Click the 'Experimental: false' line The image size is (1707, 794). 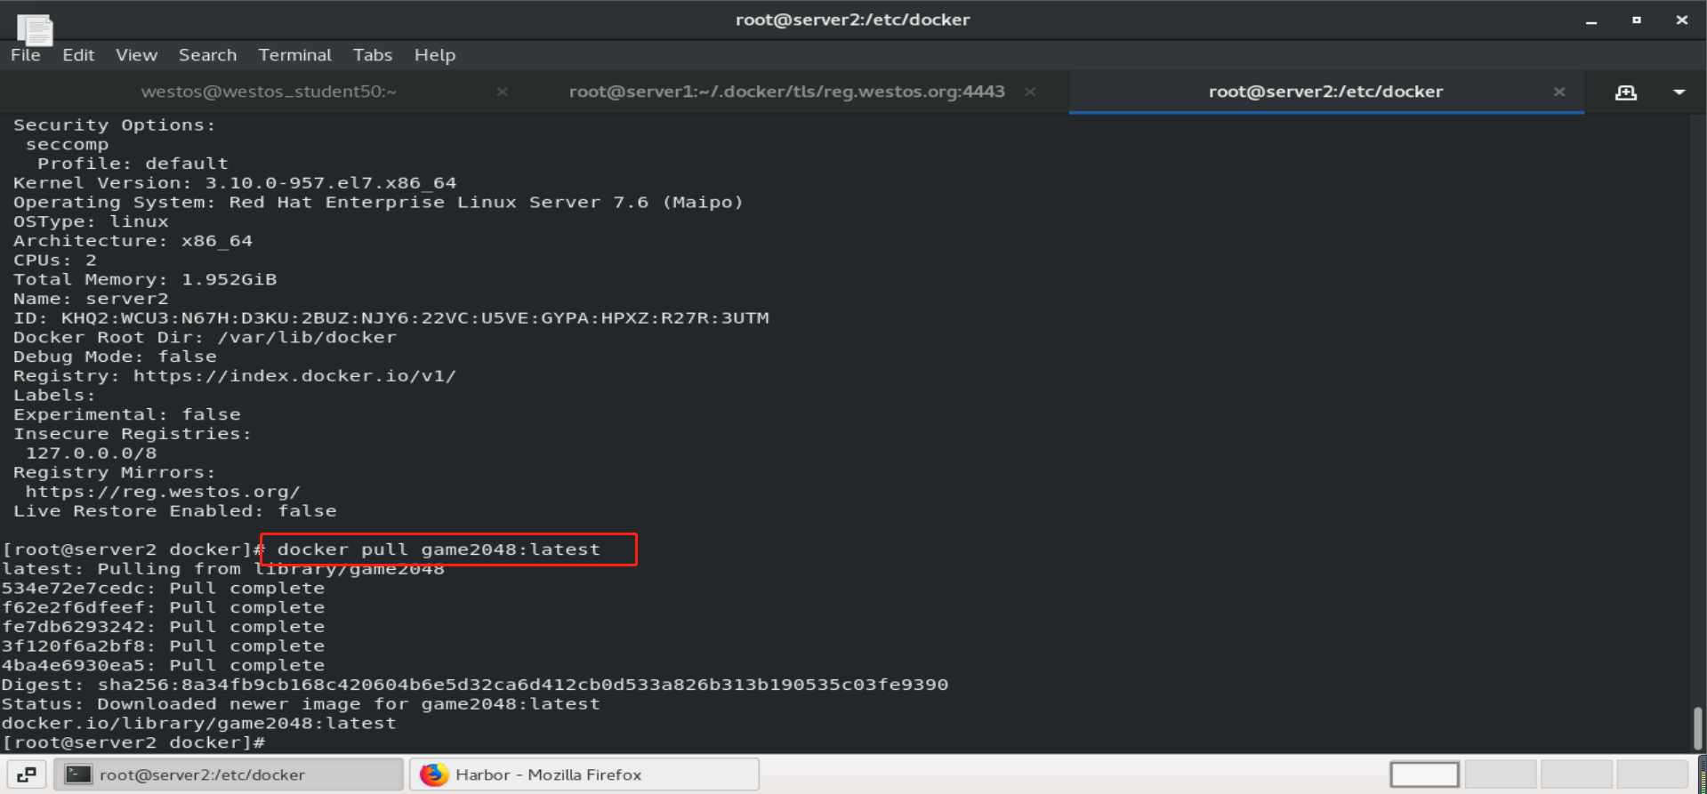[126, 415]
